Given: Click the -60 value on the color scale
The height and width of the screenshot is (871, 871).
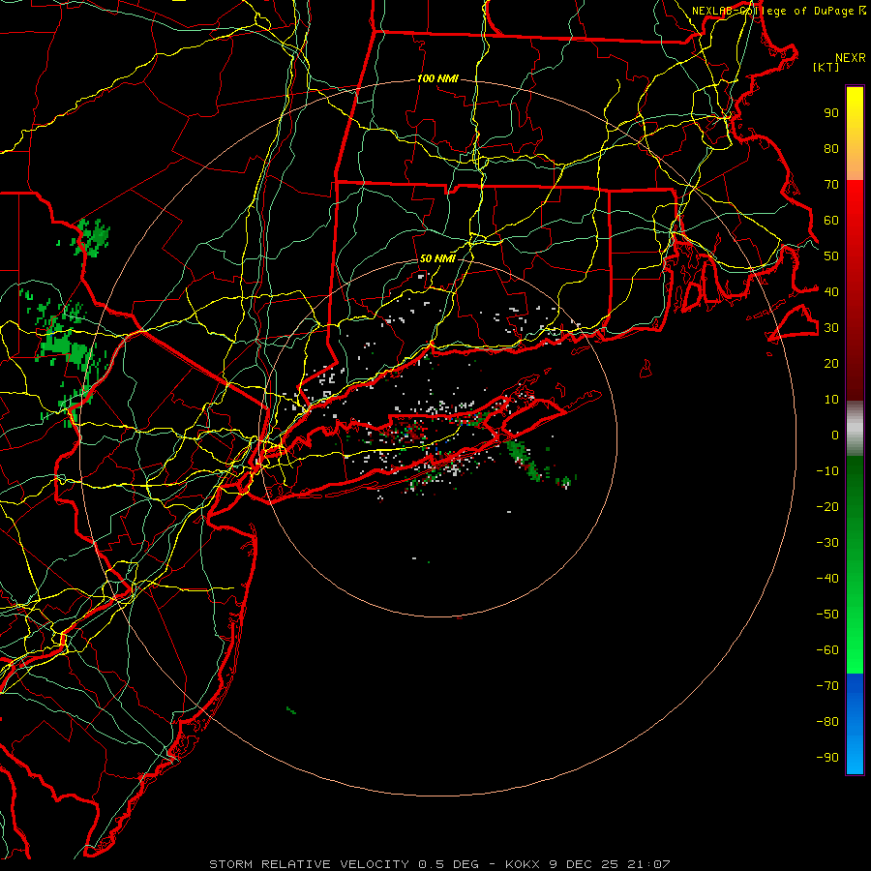Looking at the screenshot, I should tap(827, 650).
